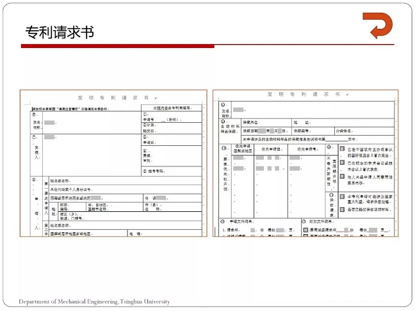Open the right patent request form image
The width and height of the screenshot is (415, 311).
305,163
